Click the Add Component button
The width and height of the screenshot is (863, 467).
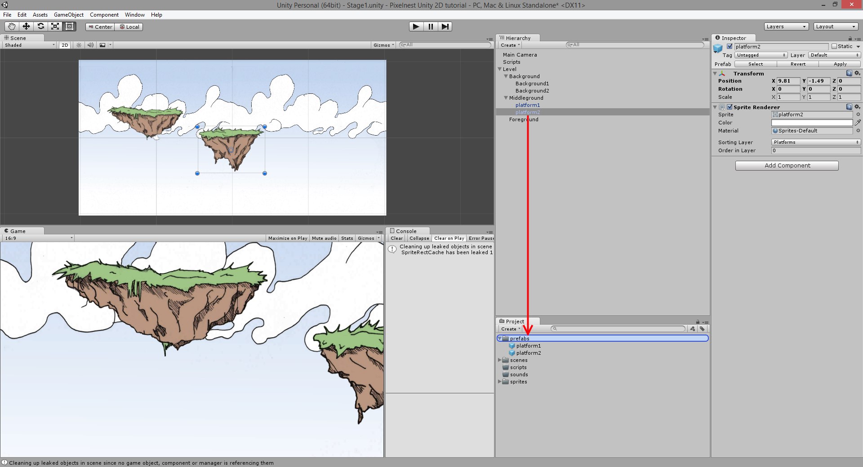coord(787,166)
